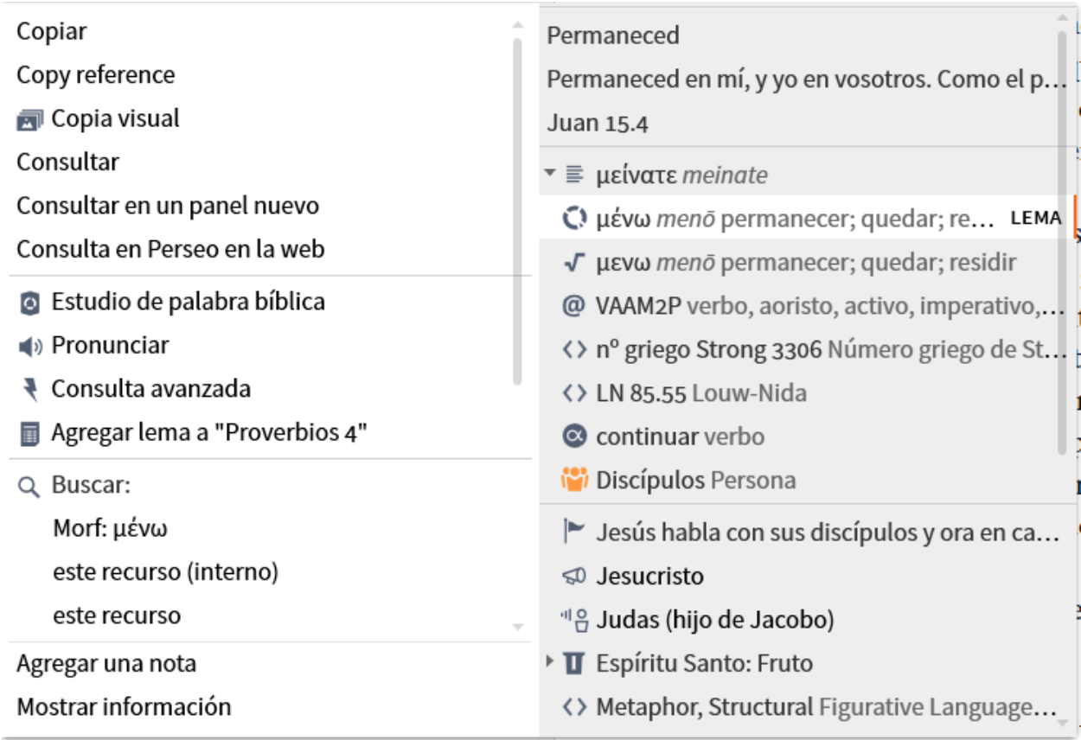Choose Copiar from the context menu
The height and width of the screenshot is (740, 1081).
coord(52,32)
